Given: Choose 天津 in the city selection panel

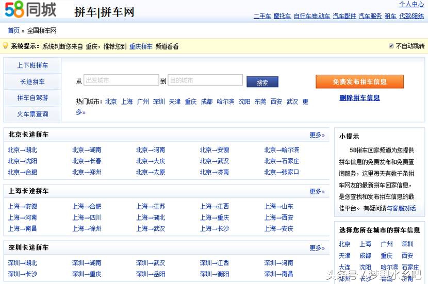Looking at the screenshot, I should coord(344,256).
